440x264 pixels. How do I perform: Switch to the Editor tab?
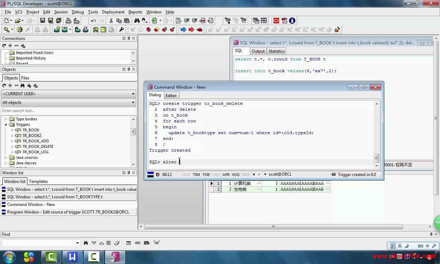coord(171,96)
